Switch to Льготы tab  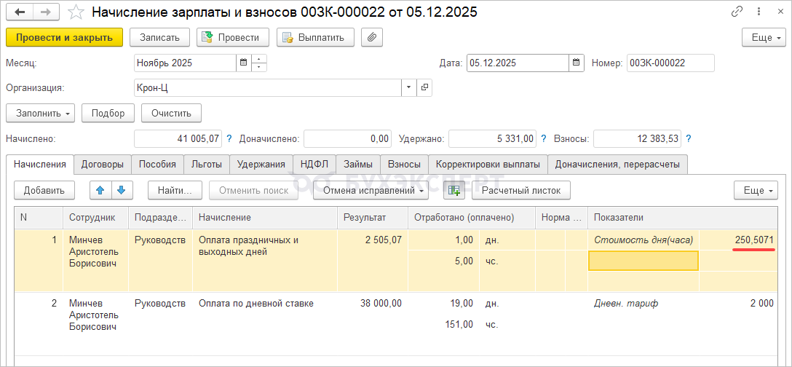point(207,165)
